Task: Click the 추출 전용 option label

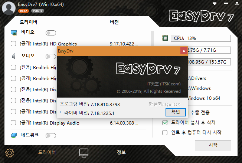Action: pyautogui.click(x=200, y=112)
